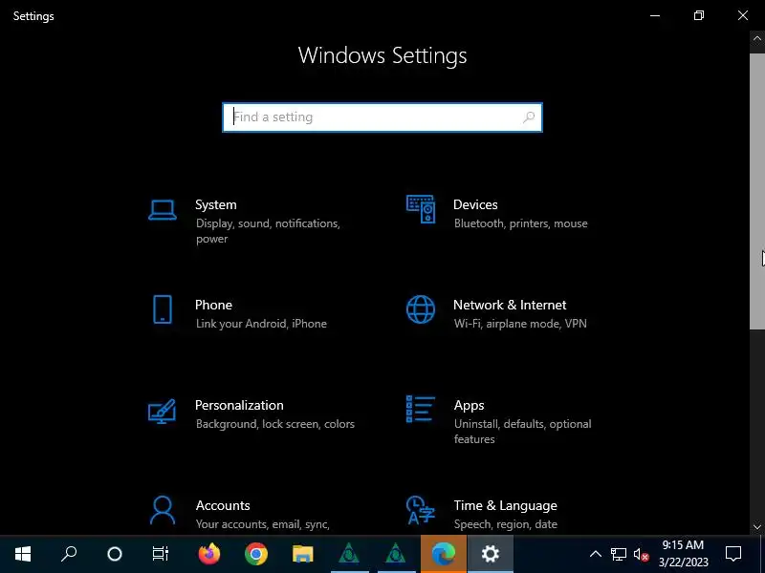The height and width of the screenshot is (573, 765).
Task: Open the Network & Internet globe icon
Action: point(421,309)
